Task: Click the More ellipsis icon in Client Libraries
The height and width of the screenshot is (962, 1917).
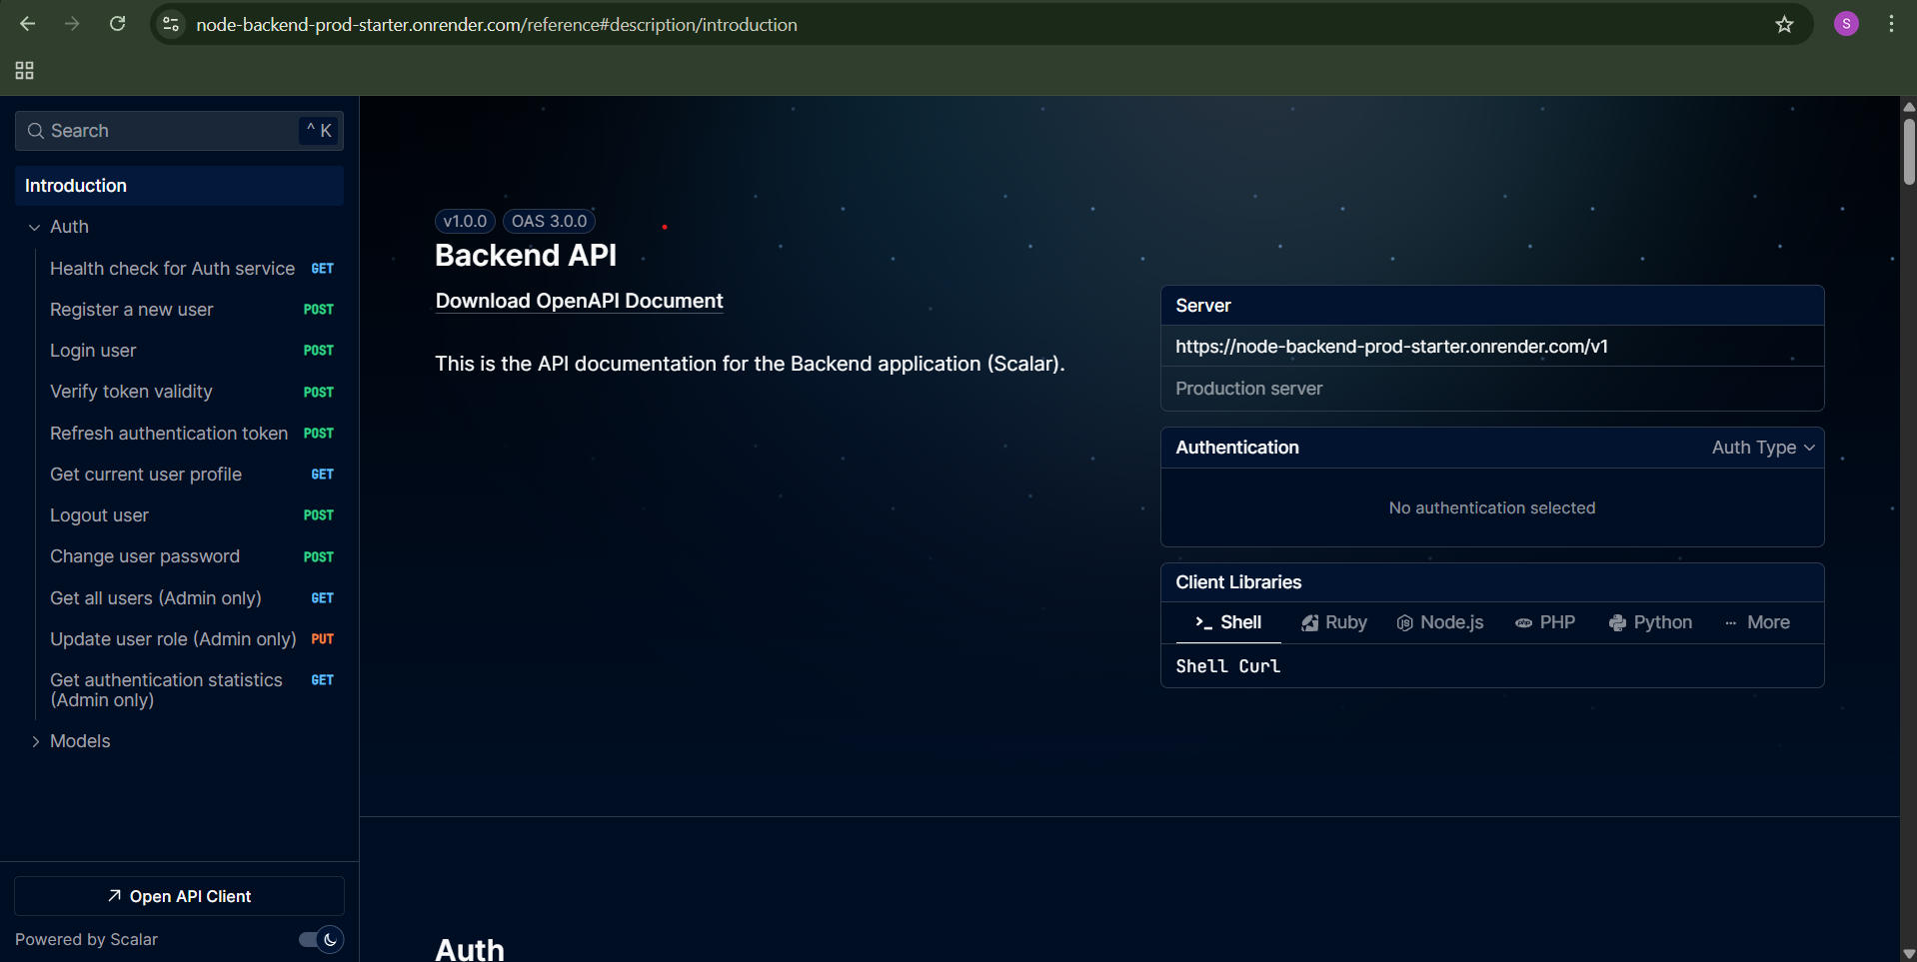Action: click(x=1731, y=623)
